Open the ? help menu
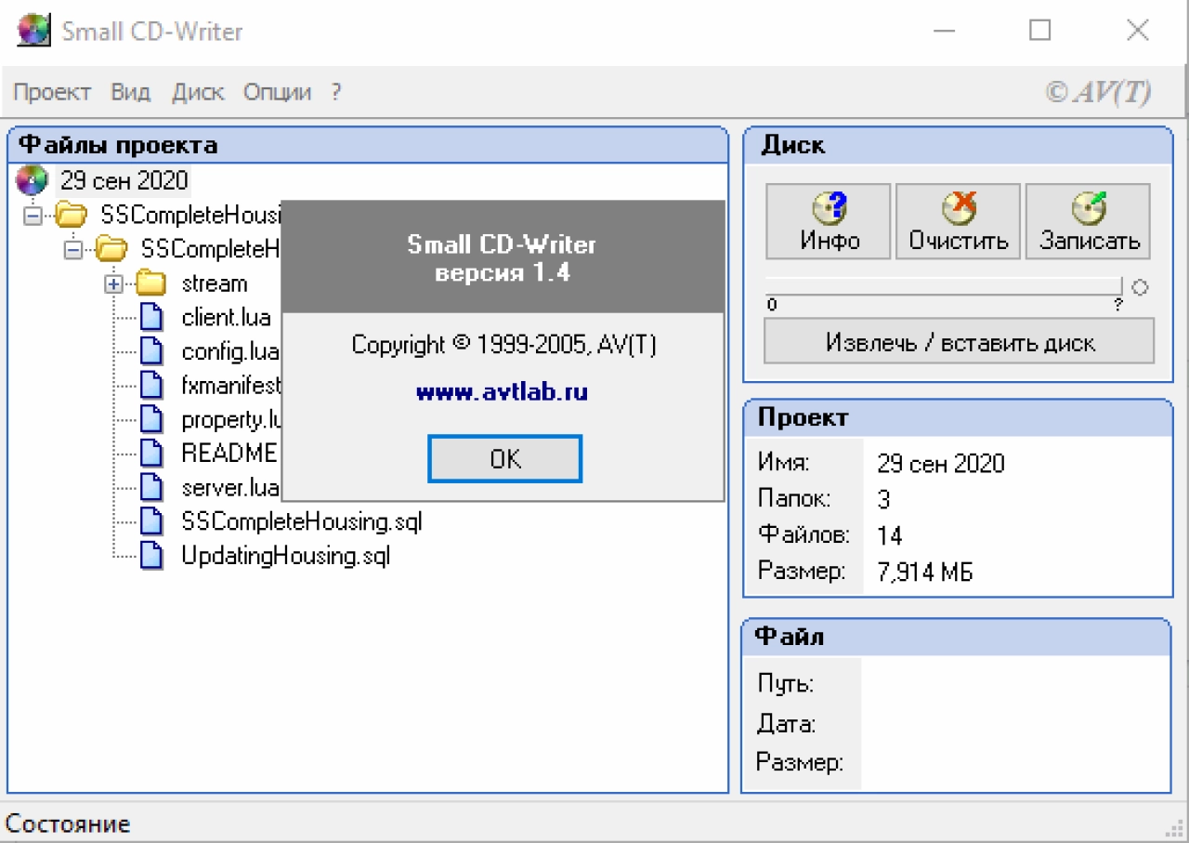This screenshot has height=843, width=1189. (336, 92)
